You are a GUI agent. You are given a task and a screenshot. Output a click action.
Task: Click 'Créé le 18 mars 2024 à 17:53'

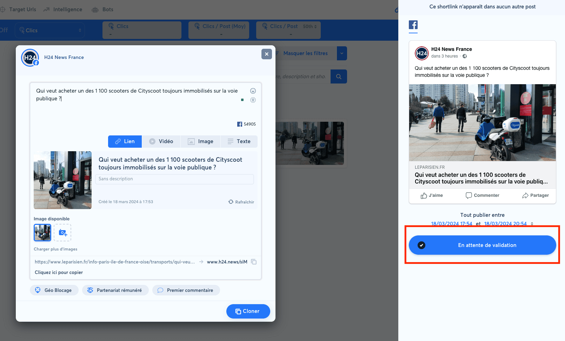[126, 202]
